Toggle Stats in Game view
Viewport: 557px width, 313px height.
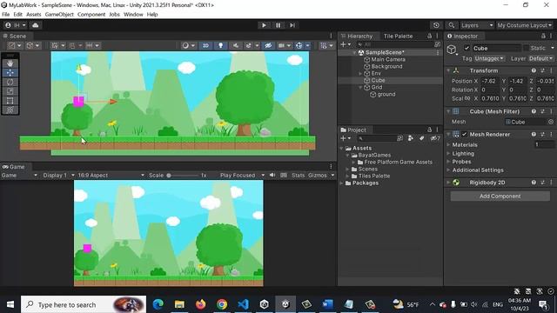pyautogui.click(x=298, y=175)
